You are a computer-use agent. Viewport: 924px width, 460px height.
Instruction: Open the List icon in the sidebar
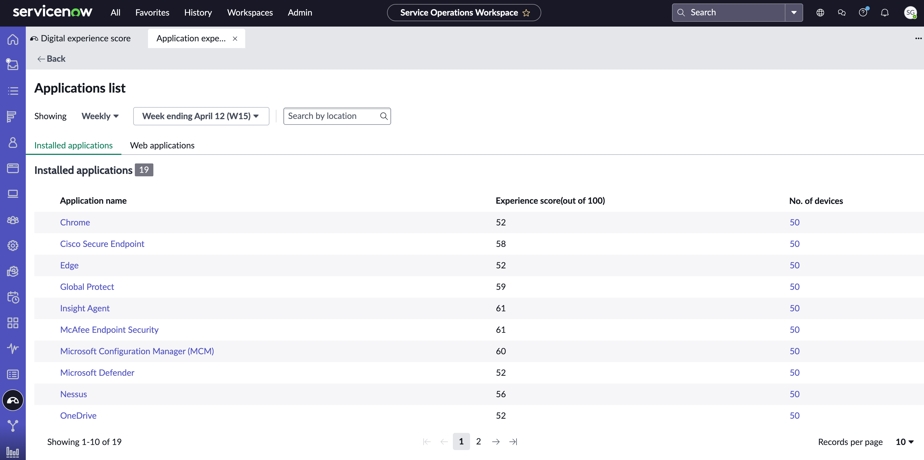pos(13,91)
